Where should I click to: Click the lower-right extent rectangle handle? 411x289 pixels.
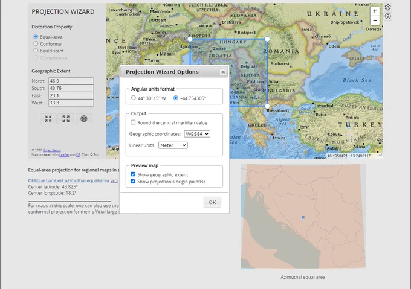point(267,106)
